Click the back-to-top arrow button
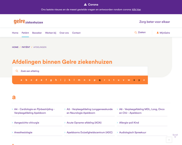Viewport: 182px width, 145px height. 169,140
